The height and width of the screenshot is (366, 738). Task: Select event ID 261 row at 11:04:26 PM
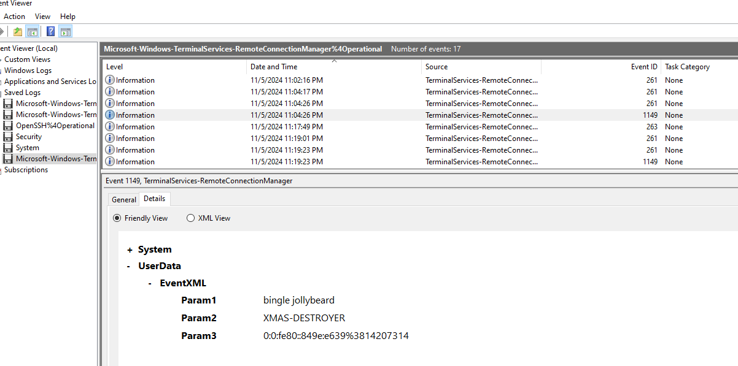[420, 104]
